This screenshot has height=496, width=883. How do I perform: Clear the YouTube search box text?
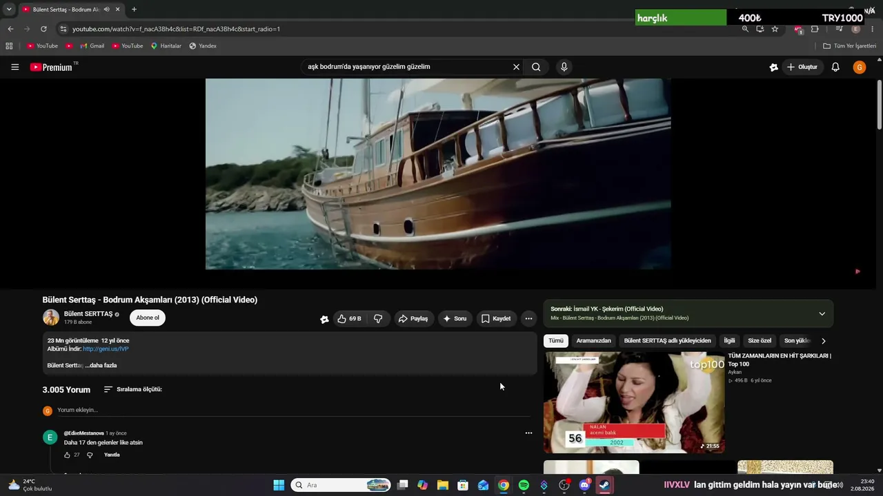[x=516, y=67]
